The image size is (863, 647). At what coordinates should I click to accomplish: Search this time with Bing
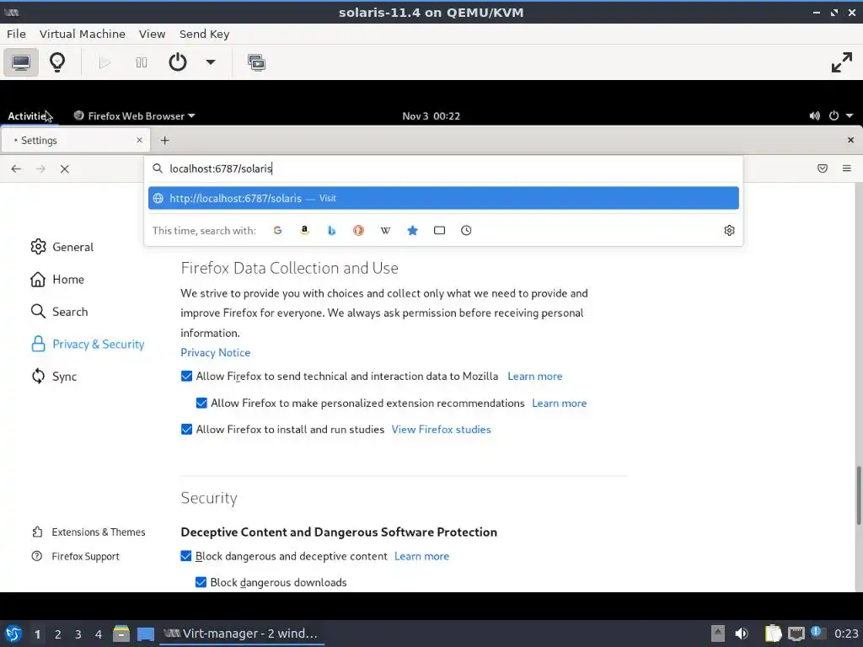[331, 231]
